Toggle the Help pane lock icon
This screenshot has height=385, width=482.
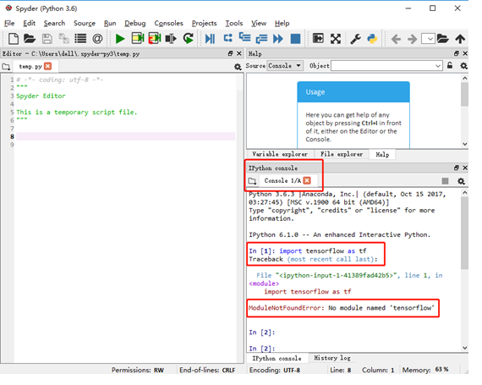pos(450,65)
